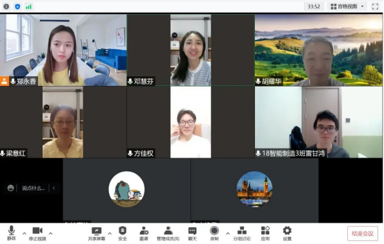384x244 pixels.
Task: Expand video options arrow beside 停止视频
Action: (x=51, y=233)
